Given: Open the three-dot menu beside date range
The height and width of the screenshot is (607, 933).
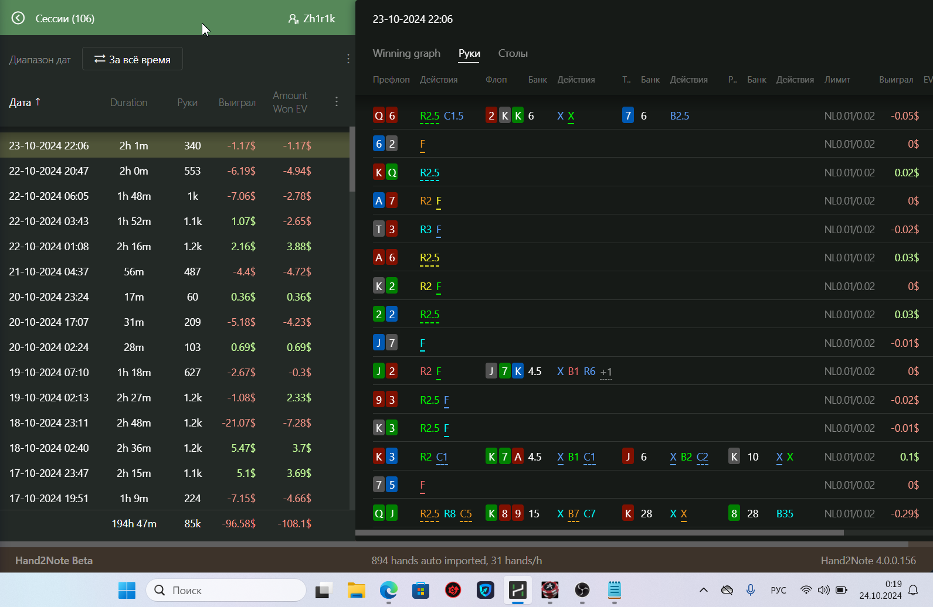Looking at the screenshot, I should (348, 59).
